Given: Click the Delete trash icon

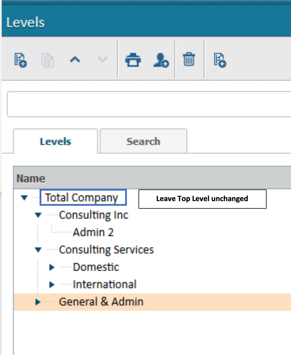Looking at the screenshot, I should tap(189, 60).
